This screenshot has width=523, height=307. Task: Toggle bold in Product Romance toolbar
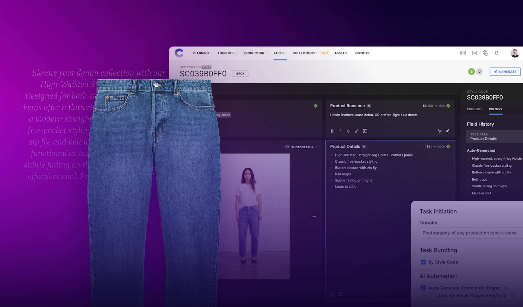pyautogui.click(x=332, y=131)
